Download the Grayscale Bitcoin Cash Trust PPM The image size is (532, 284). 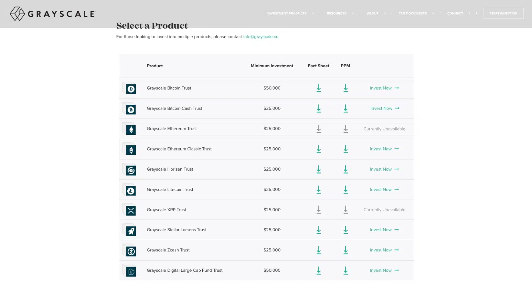click(346, 109)
